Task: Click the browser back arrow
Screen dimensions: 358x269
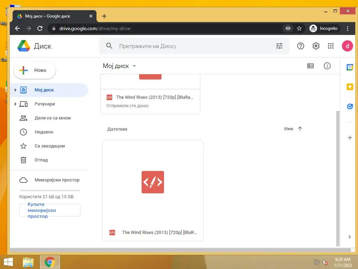Action: (x=17, y=28)
